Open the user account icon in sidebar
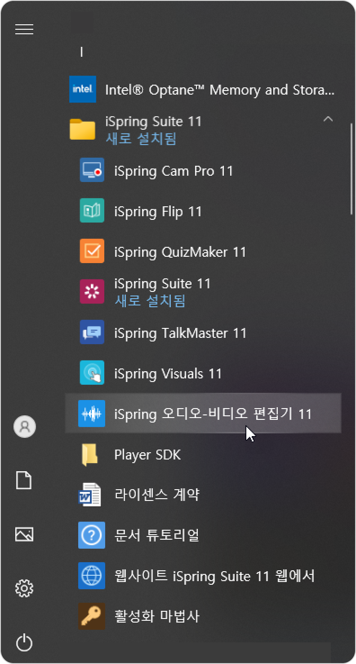 [x=24, y=426]
